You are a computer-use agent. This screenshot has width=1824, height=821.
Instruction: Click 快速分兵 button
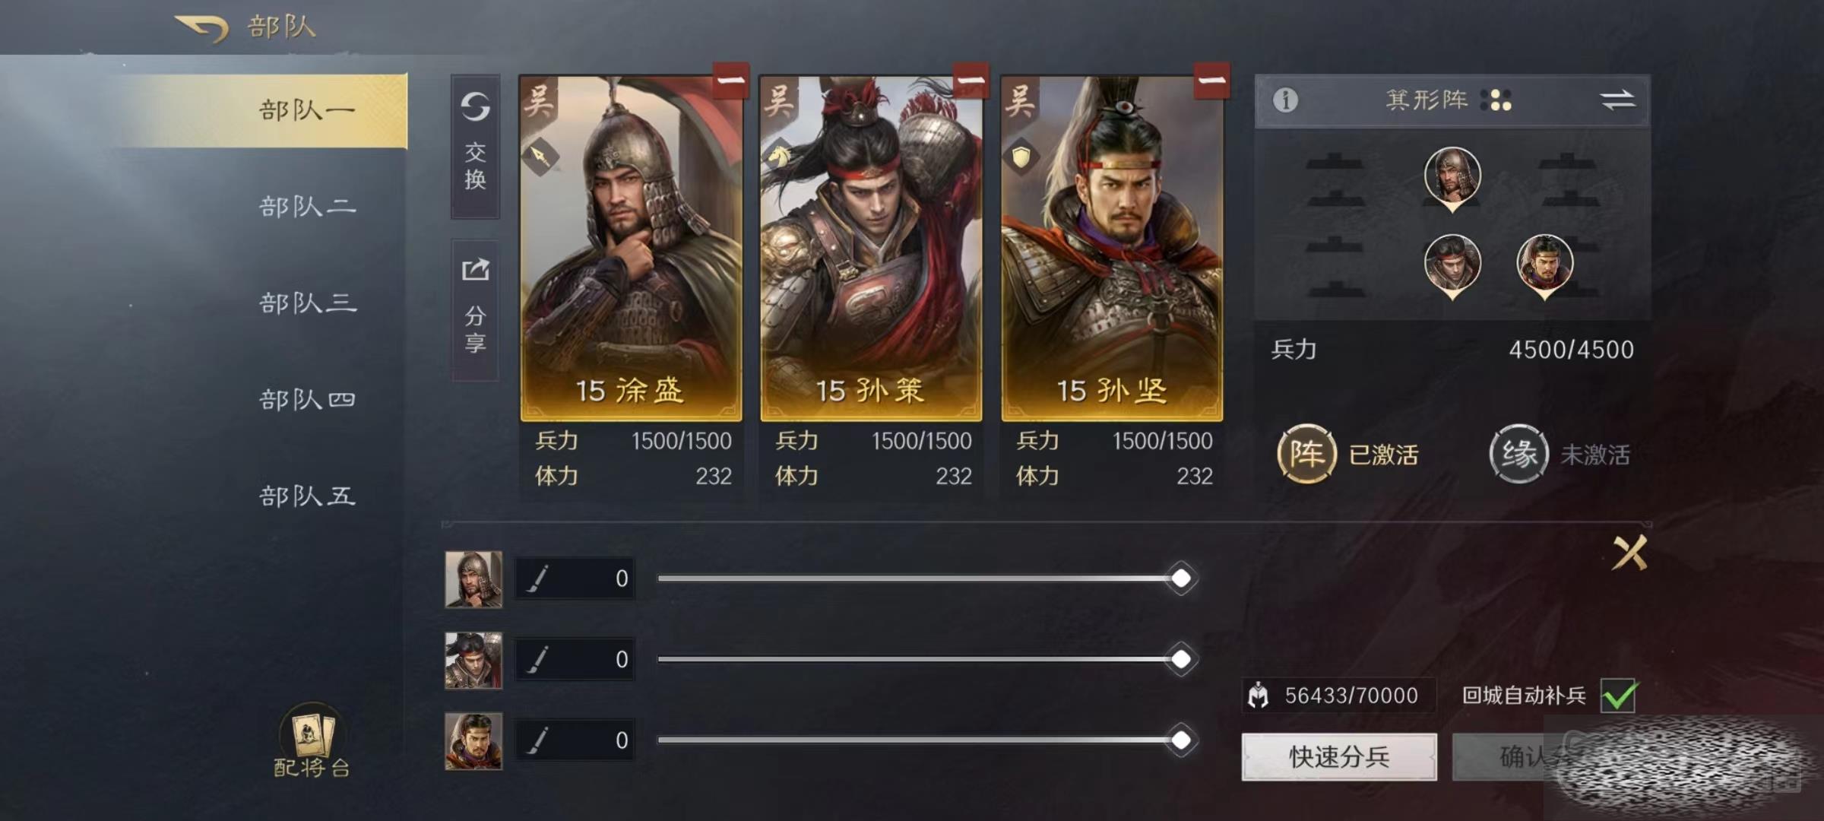coord(1339,756)
